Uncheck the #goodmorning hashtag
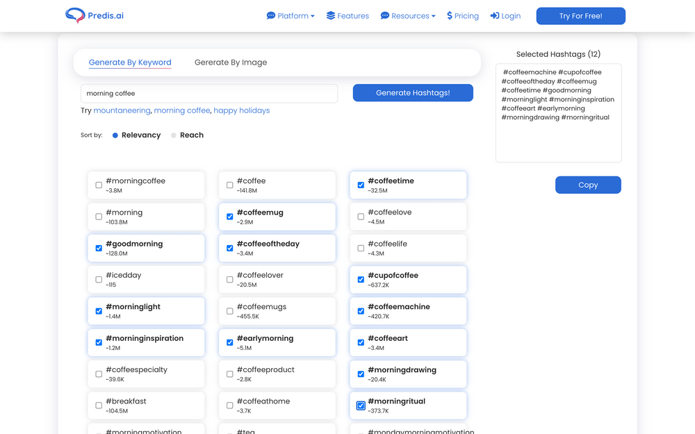 point(98,248)
